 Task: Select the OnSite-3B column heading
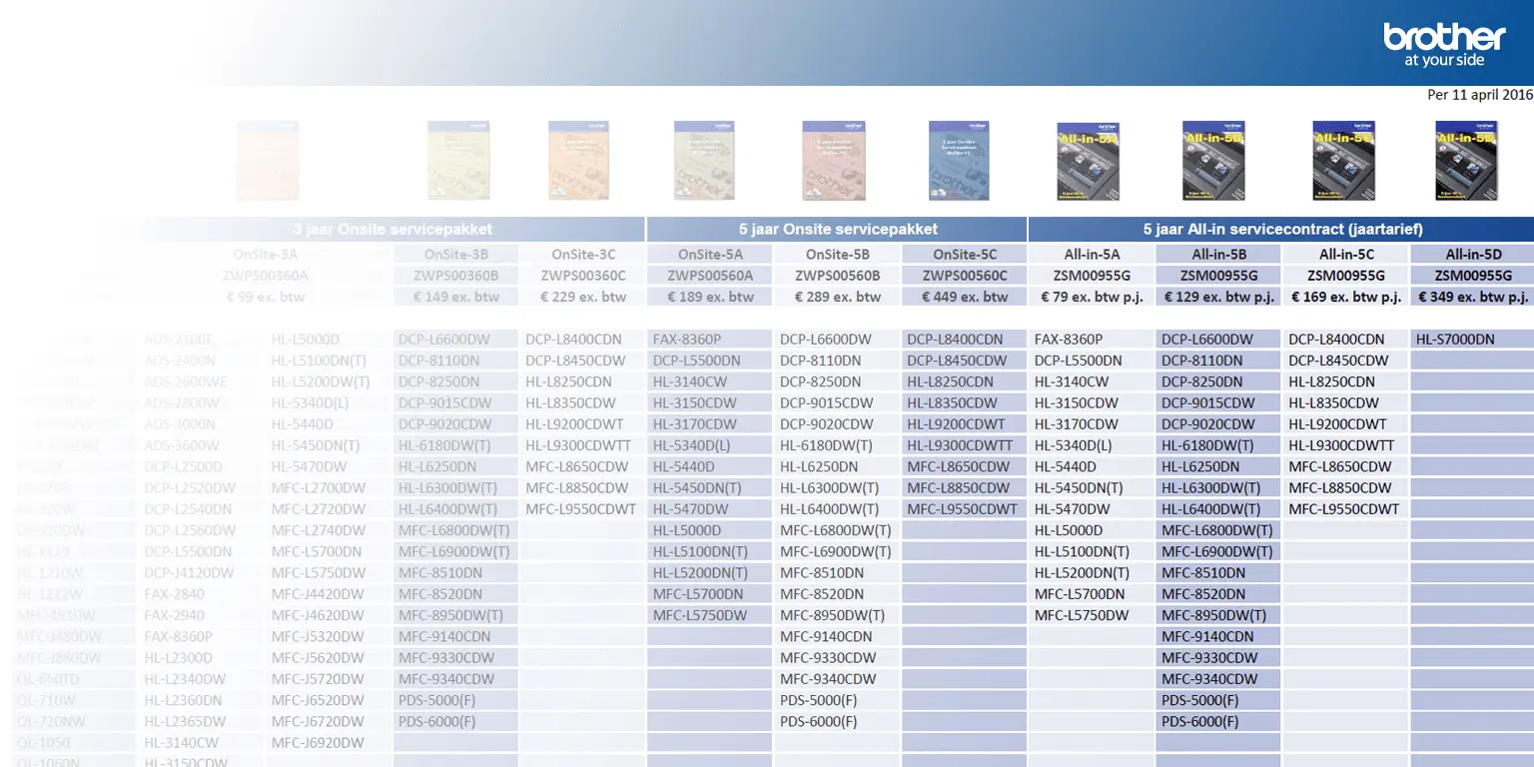point(456,255)
